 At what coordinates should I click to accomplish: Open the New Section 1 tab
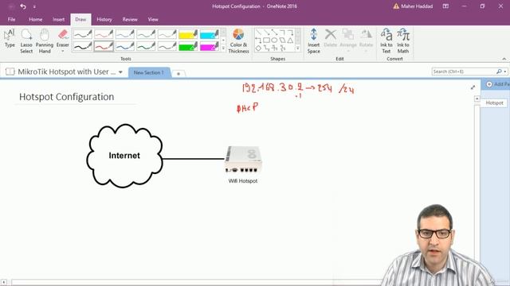pyautogui.click(x=149, y=72)
